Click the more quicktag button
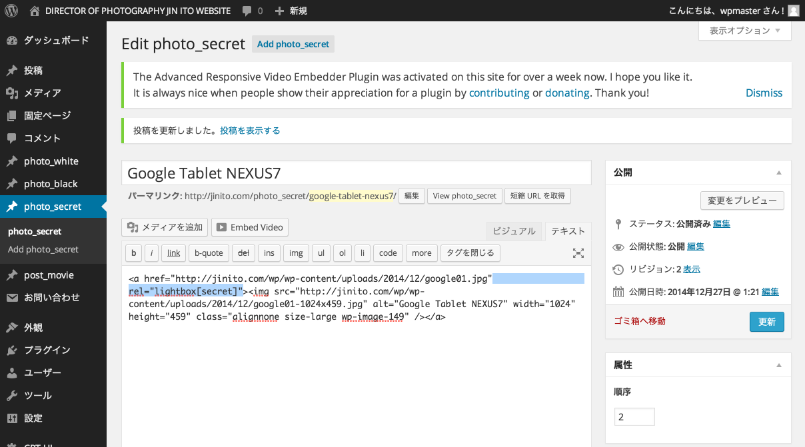Screen dimensions: 805x447 click(x=421, y=252)
